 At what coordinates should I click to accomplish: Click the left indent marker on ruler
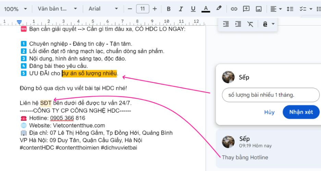[x=19, y=22]
